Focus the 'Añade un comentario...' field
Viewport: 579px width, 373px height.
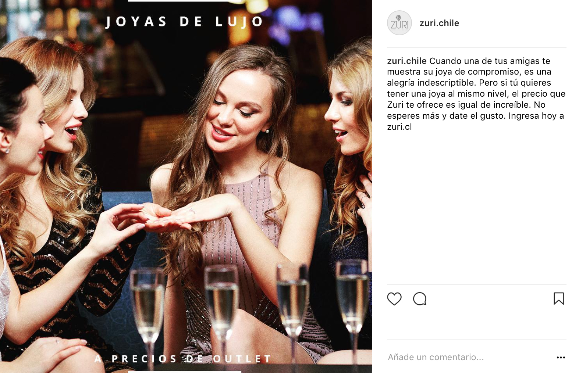tap(469, 357)
